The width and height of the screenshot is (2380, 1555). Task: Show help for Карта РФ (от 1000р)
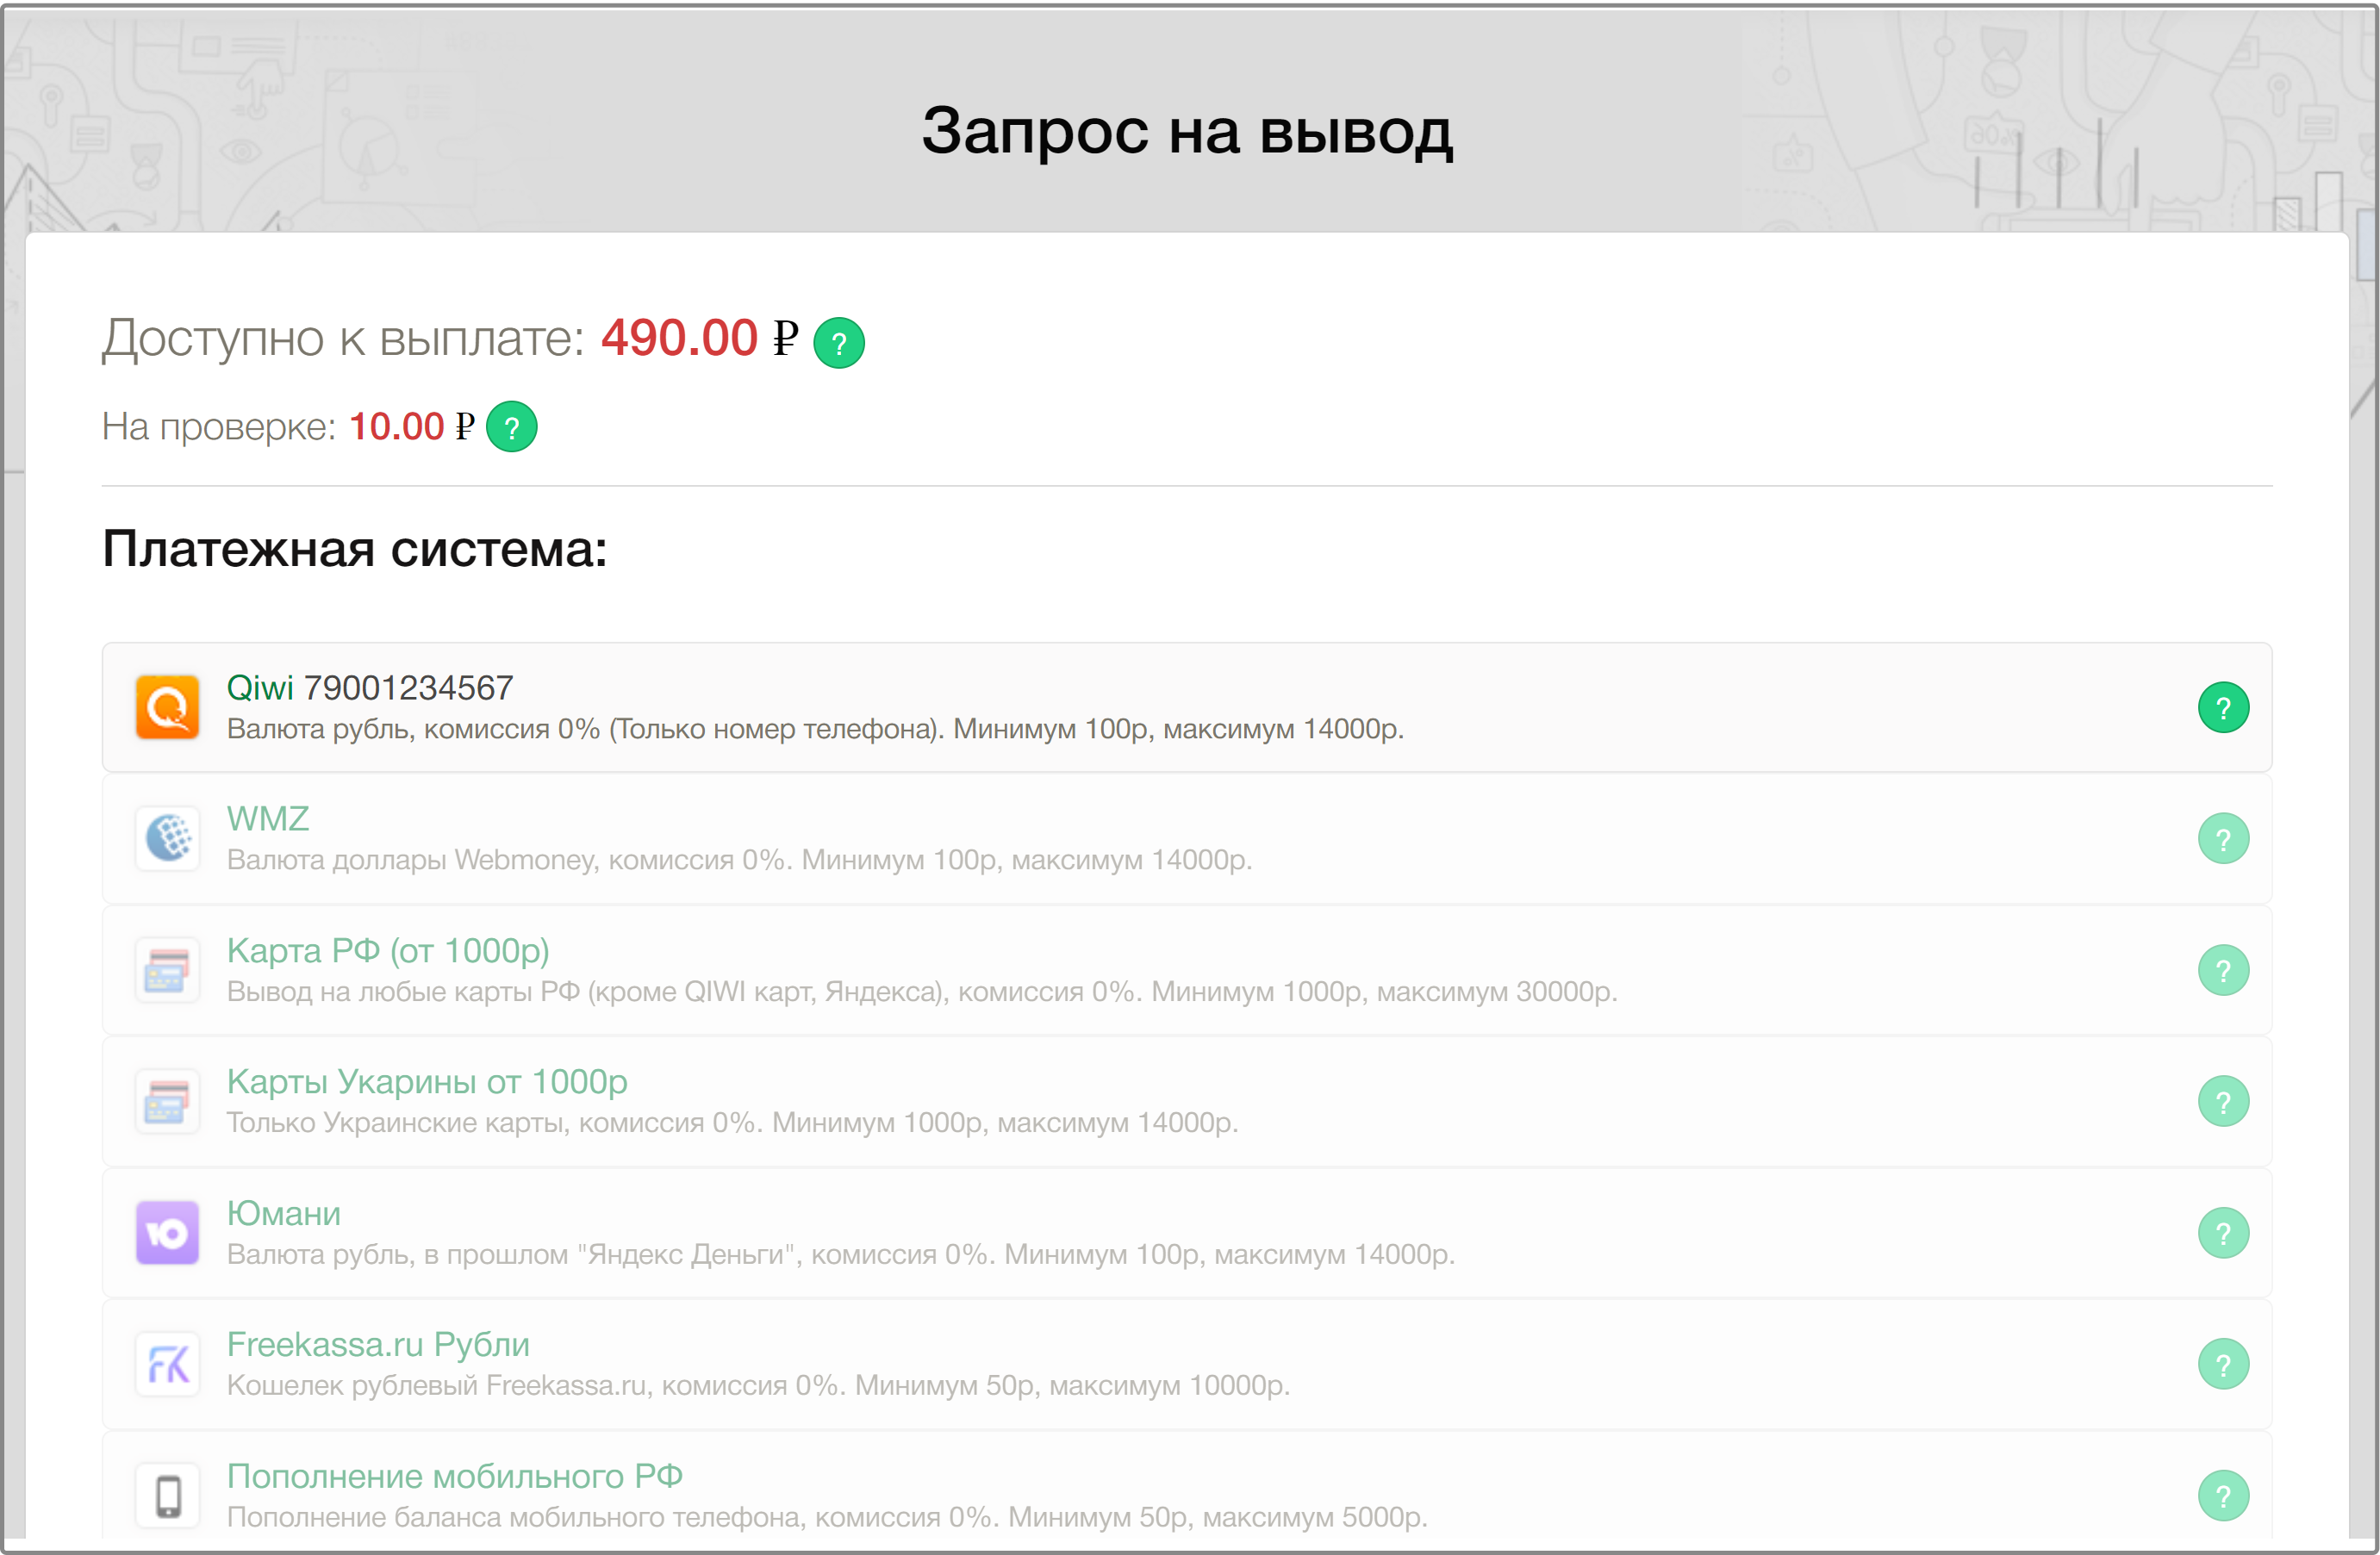pos(2223,970)
